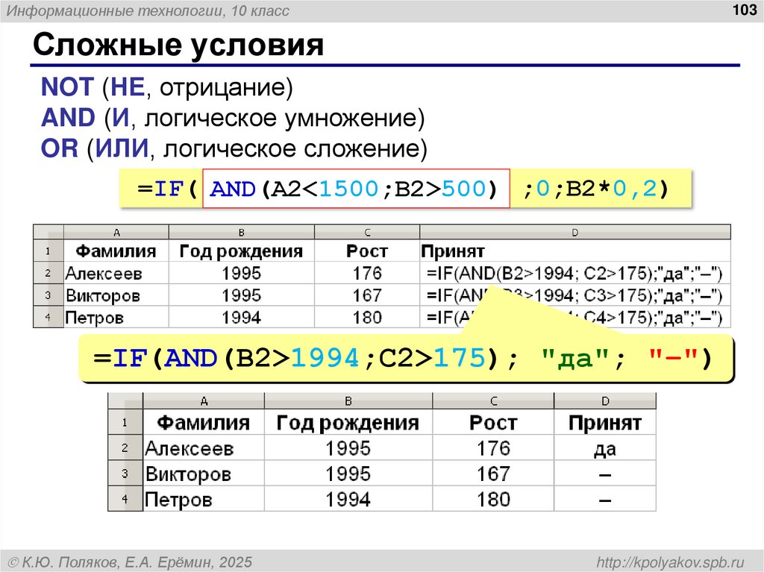Click value 180 in upper table
Viewport: 764px width, 572px height.
[367, 317]
